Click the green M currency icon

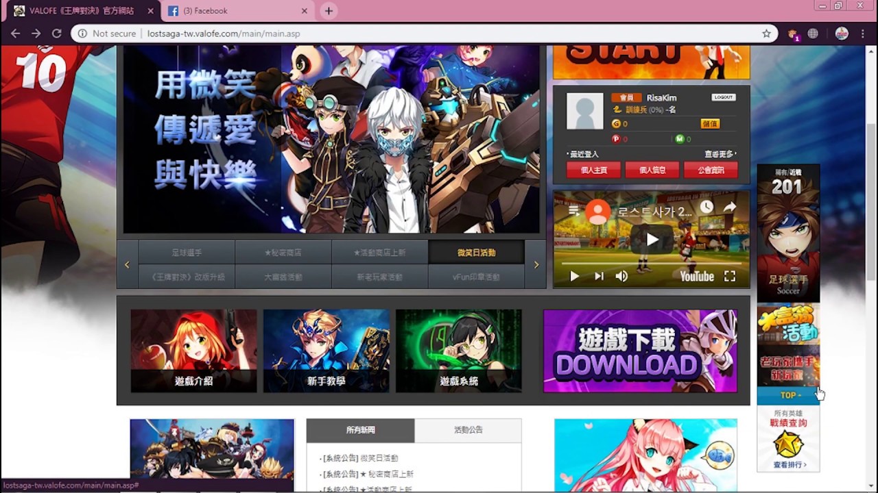click(x=679, y=139)
